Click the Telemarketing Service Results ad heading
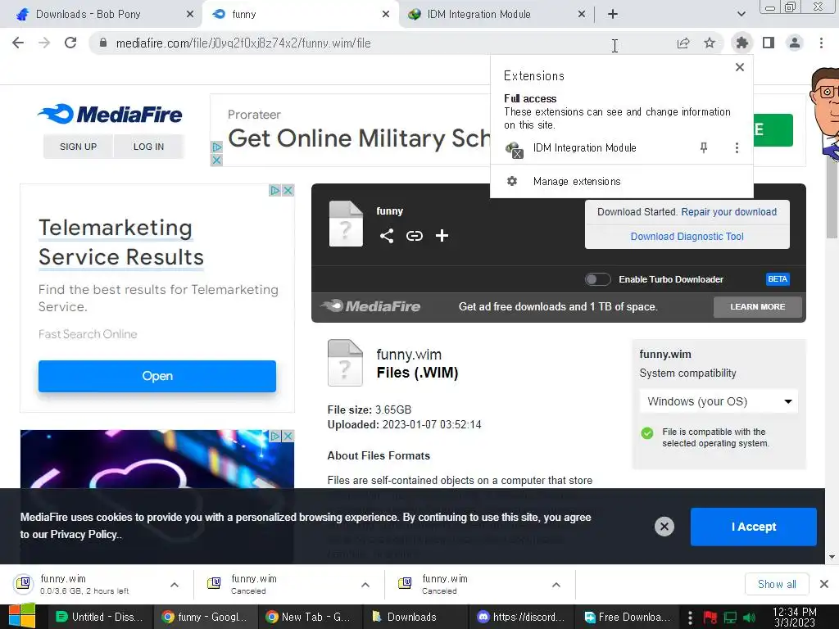This screenshot has height=629, width=839. tap(121, 242)
